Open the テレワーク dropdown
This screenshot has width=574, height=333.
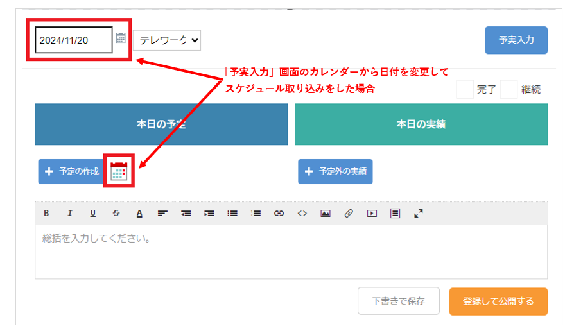click(x=167, y=40)
